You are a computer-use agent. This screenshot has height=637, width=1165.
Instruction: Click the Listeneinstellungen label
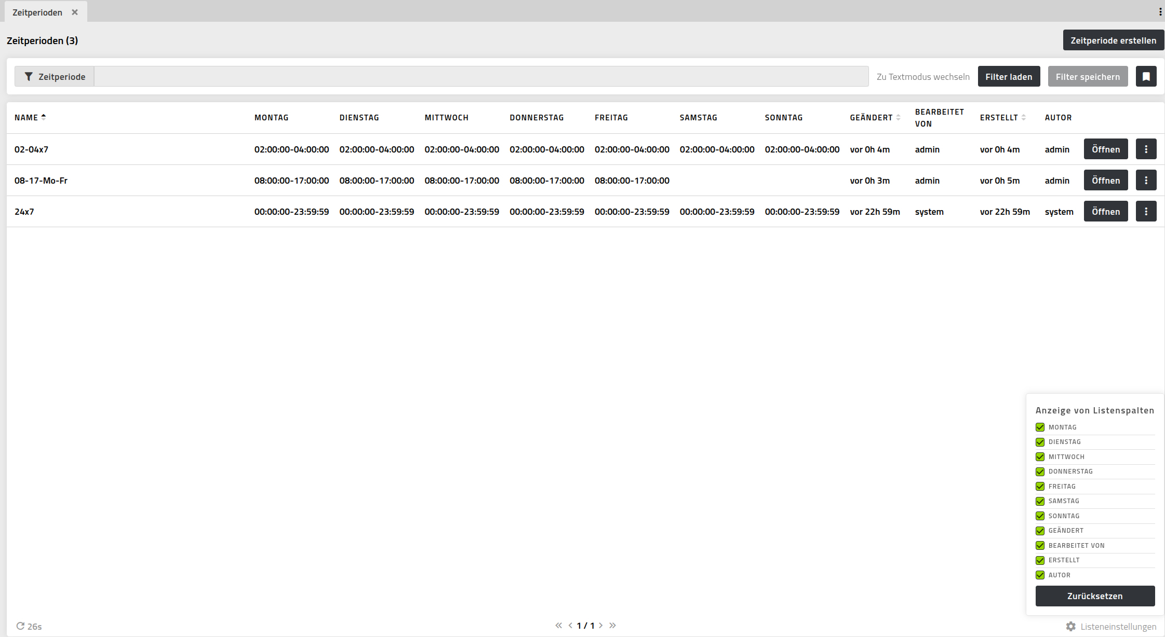click(1118, 627)
